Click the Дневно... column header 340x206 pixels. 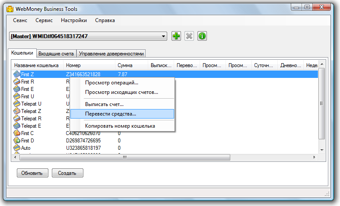(290, 65)
